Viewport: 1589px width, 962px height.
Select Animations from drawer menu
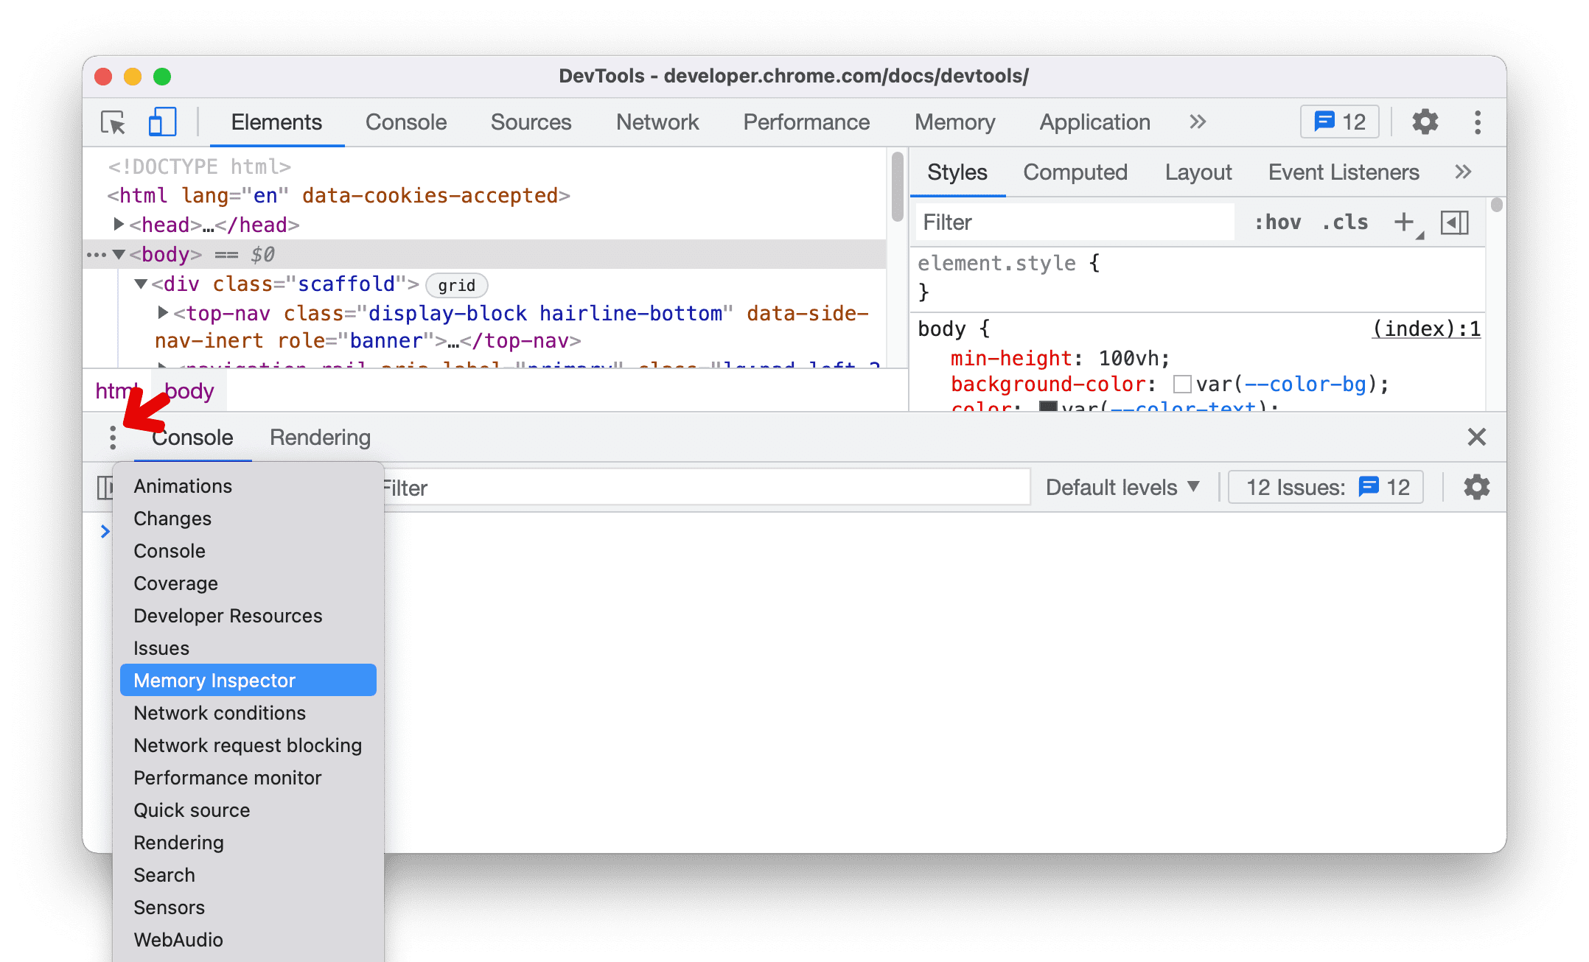pyautogui.click(x=181, y=485)
